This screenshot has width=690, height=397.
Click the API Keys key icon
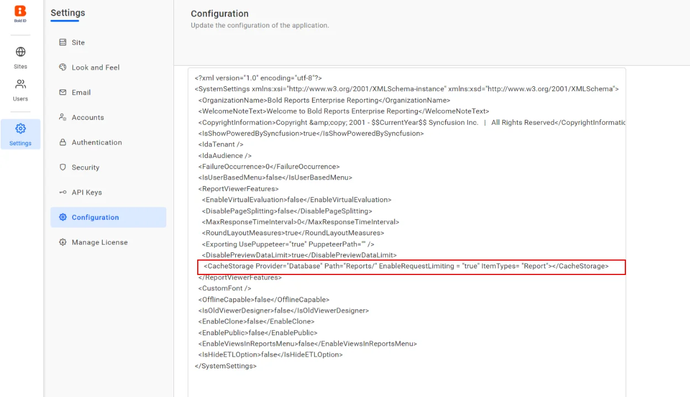pos(62,192)
